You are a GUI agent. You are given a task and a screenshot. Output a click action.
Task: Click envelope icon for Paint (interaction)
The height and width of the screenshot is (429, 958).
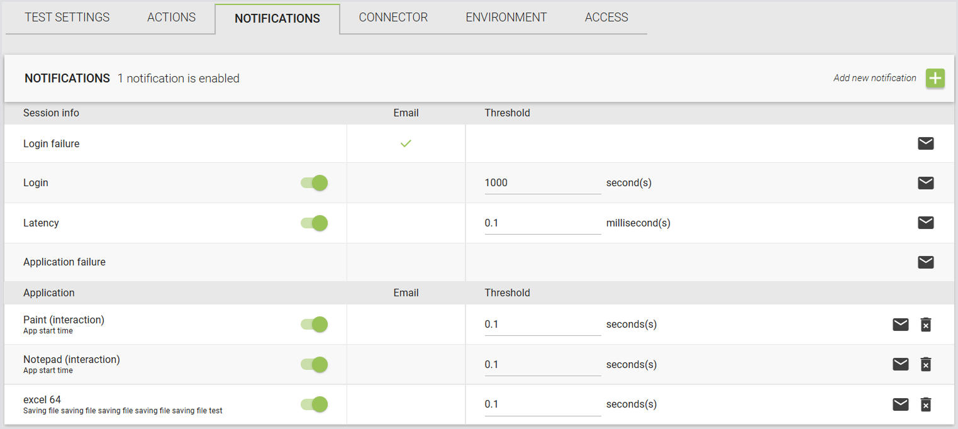[901, 325]
